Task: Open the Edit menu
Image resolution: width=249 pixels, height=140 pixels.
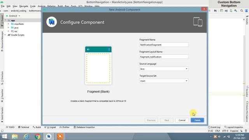Action: (x=9, y=6)
